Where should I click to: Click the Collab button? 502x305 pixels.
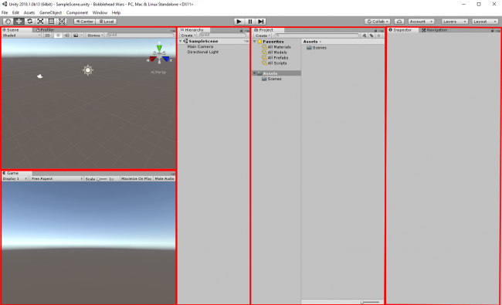tap(378, 22)
